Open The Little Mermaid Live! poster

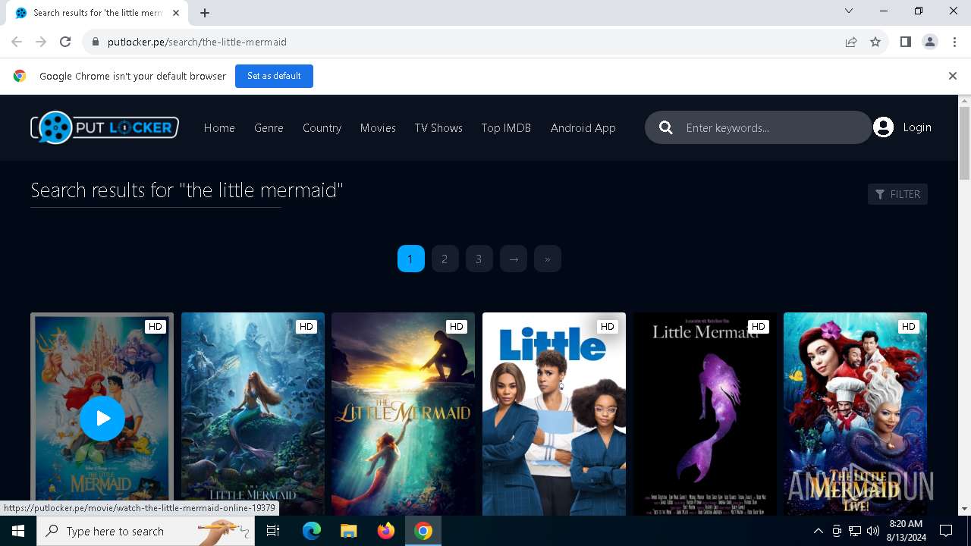click(x=855, y=414)
